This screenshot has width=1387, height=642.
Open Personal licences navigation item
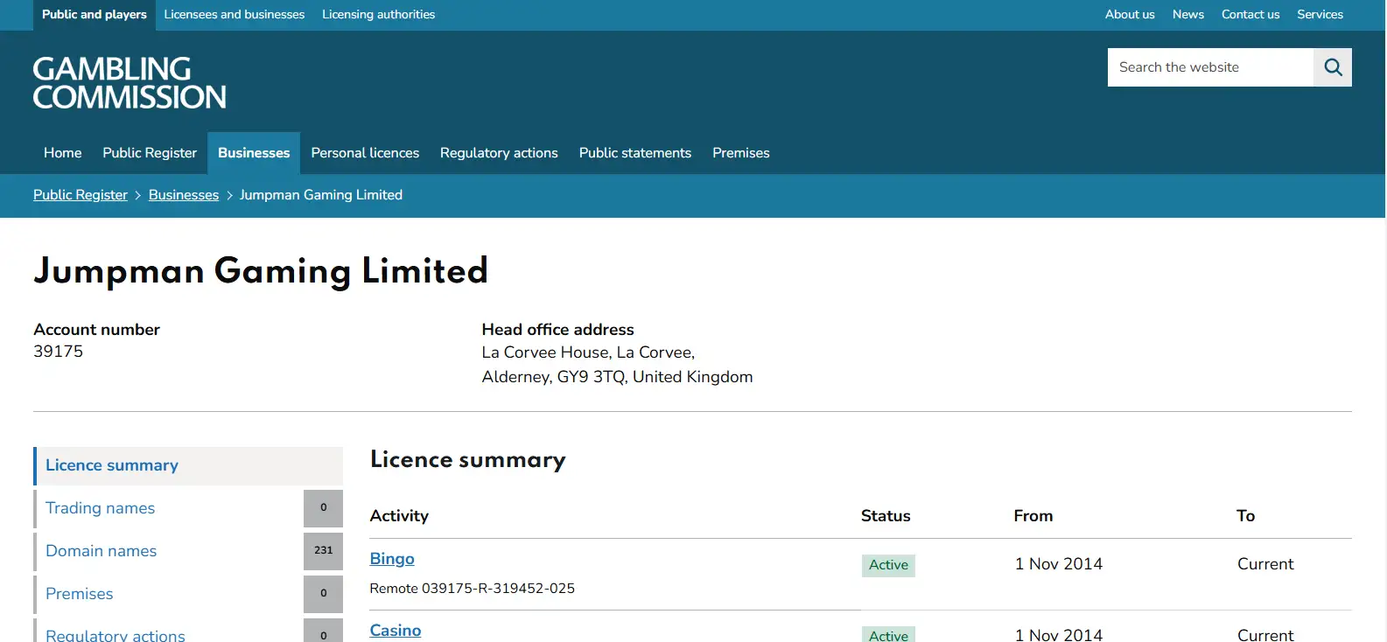365,153
